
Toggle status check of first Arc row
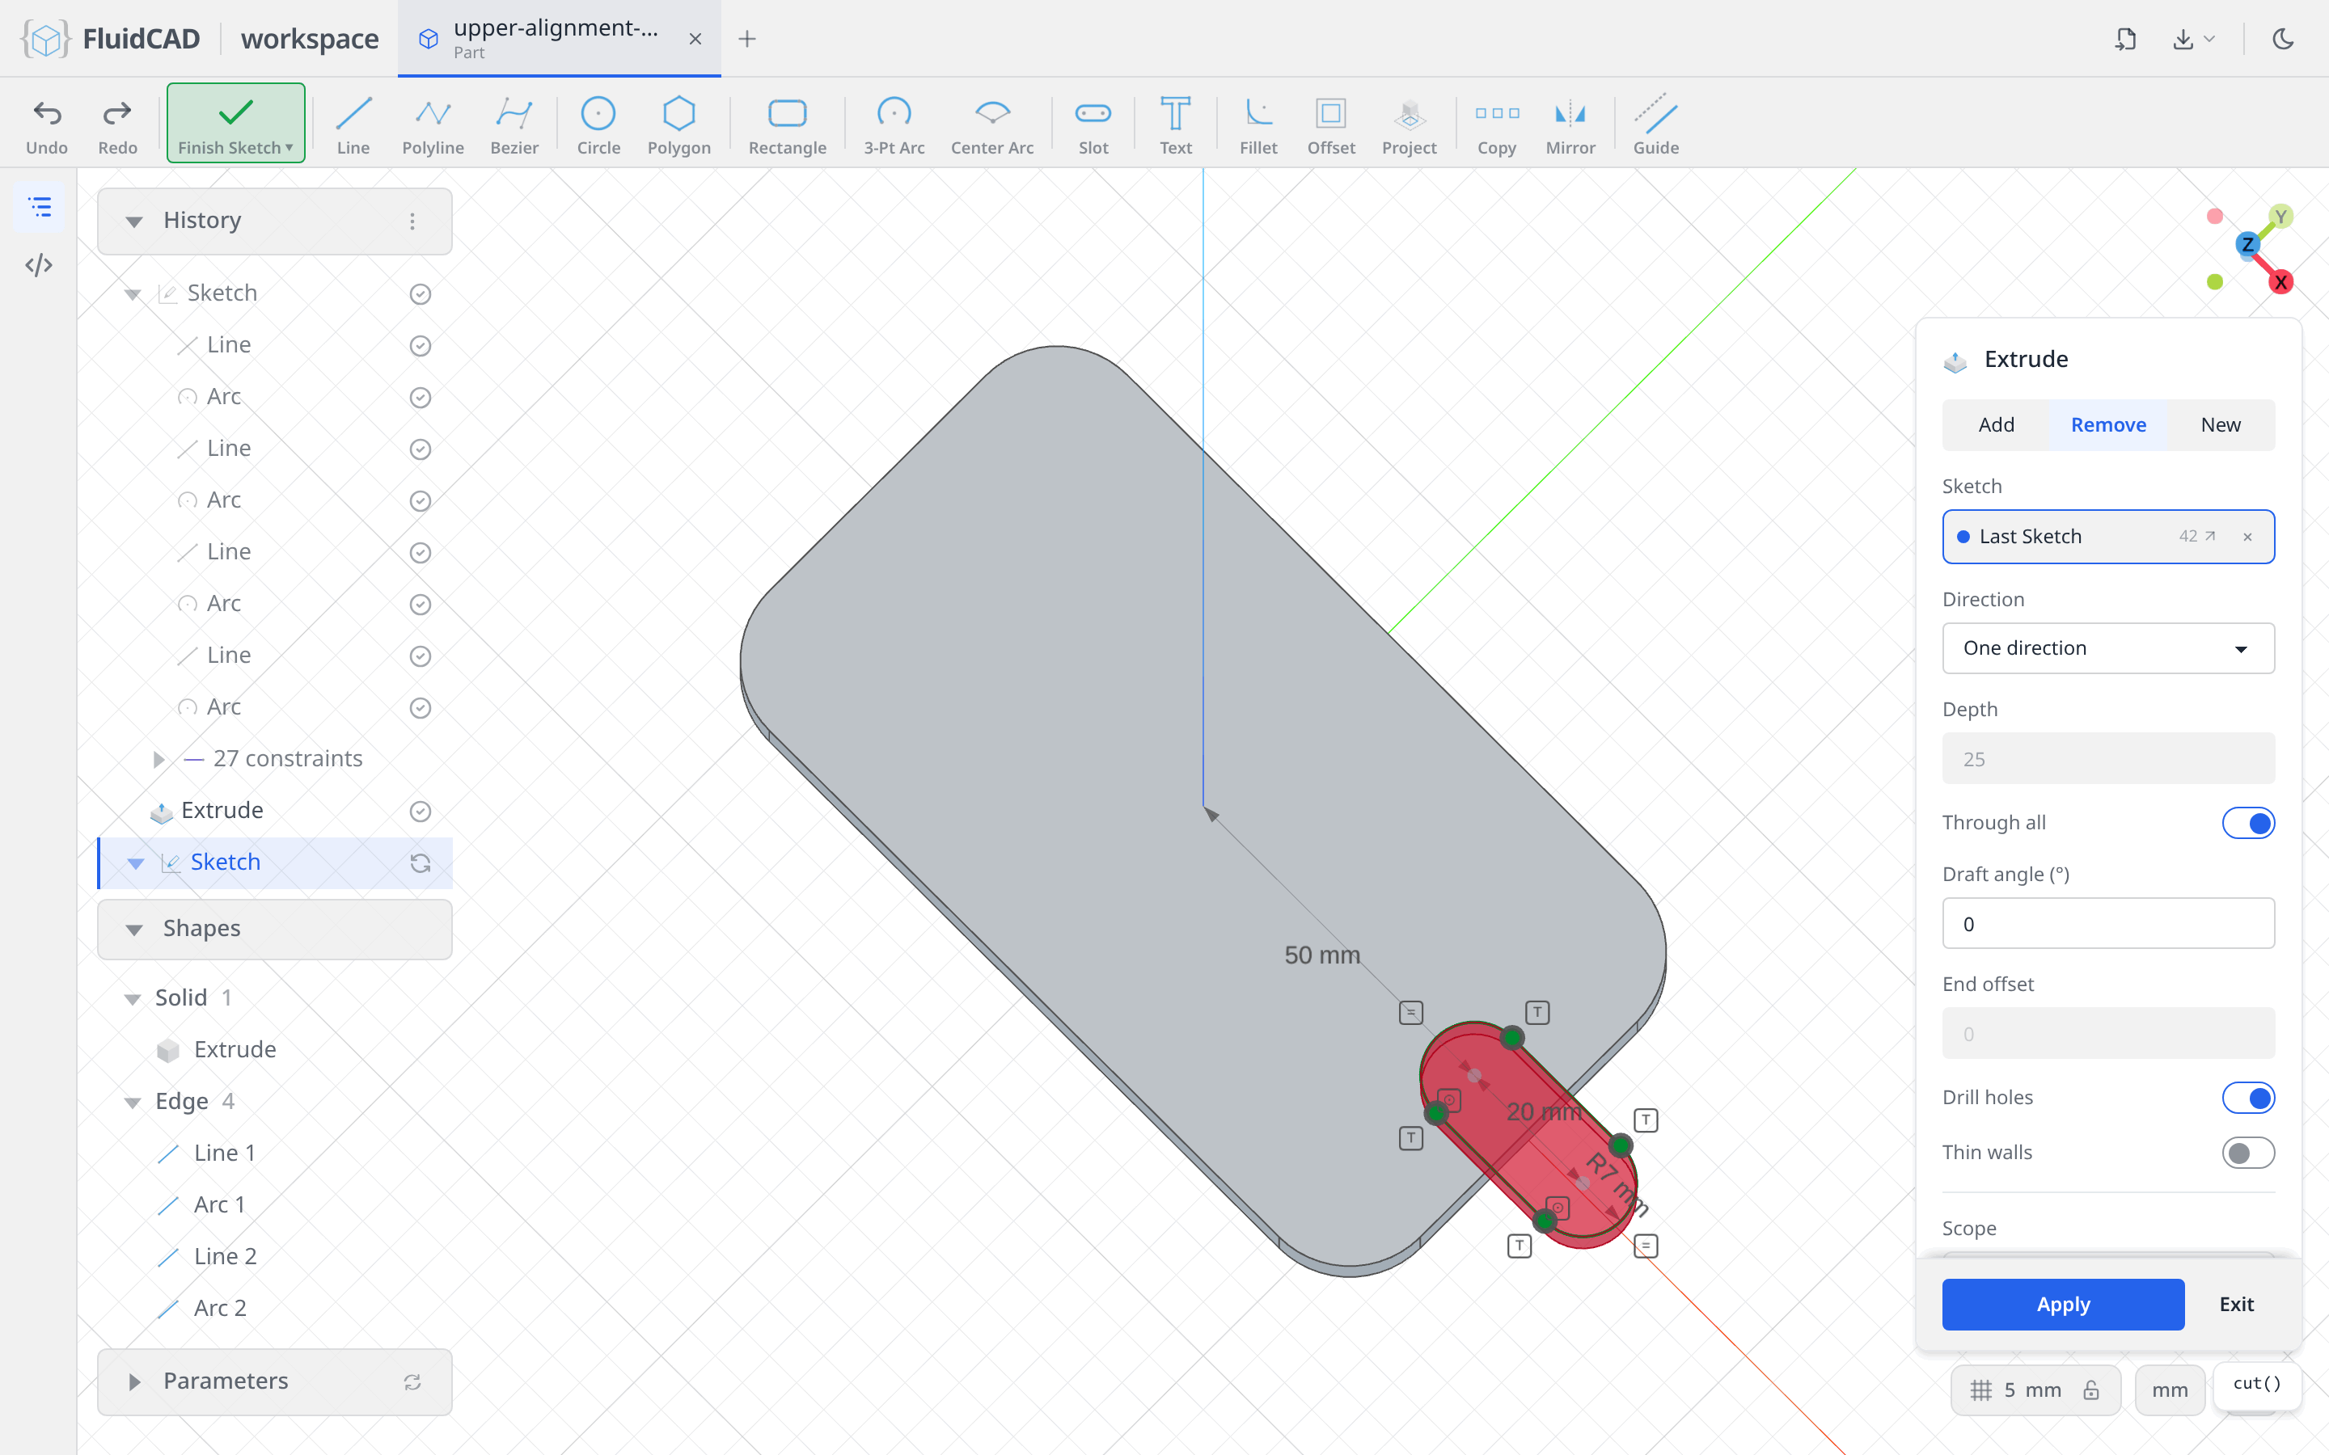[420, 398]
